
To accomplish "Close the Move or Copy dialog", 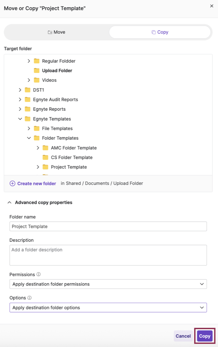I will point(211,6).
